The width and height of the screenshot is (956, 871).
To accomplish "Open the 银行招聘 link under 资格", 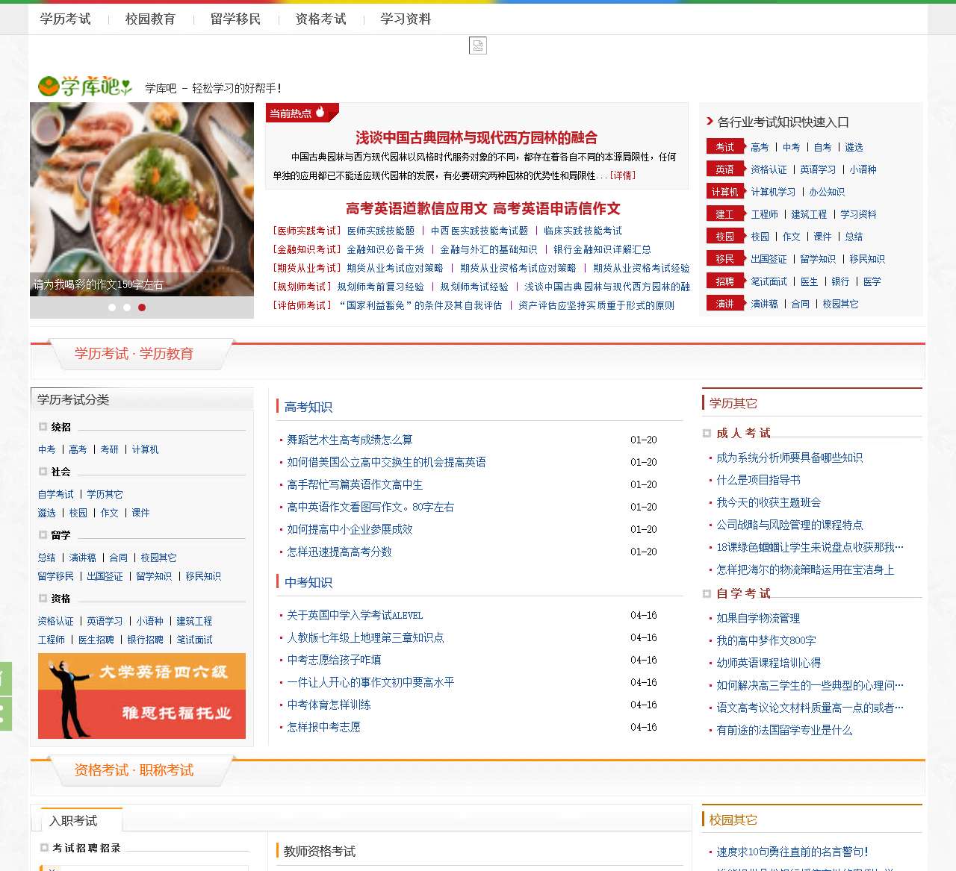I will pos(145,640).
